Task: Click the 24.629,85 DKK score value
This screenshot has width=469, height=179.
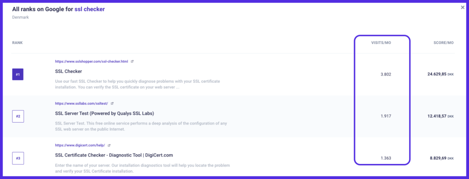Action: click(441, 74)
